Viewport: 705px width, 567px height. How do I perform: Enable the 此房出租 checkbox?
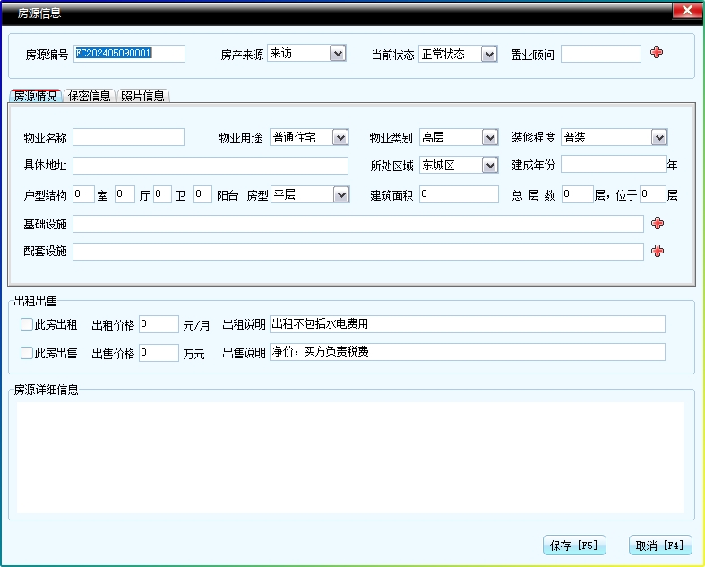27,324
